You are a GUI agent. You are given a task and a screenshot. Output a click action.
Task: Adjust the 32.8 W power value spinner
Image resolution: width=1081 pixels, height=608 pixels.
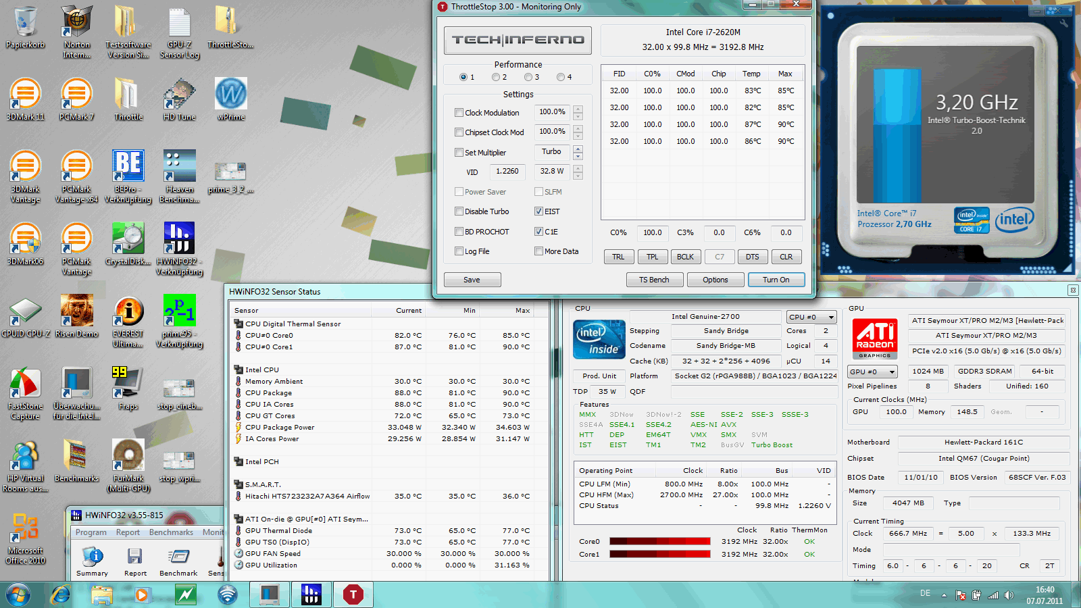[578, 172]
